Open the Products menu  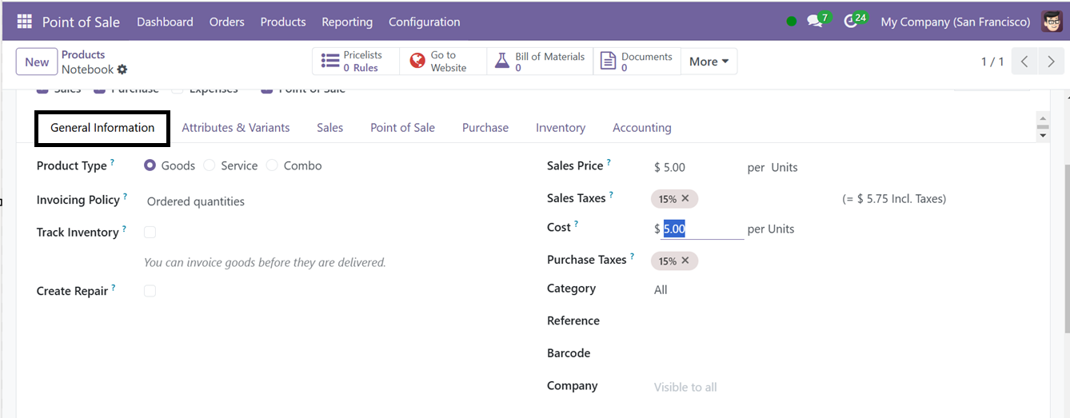(283, 22)
